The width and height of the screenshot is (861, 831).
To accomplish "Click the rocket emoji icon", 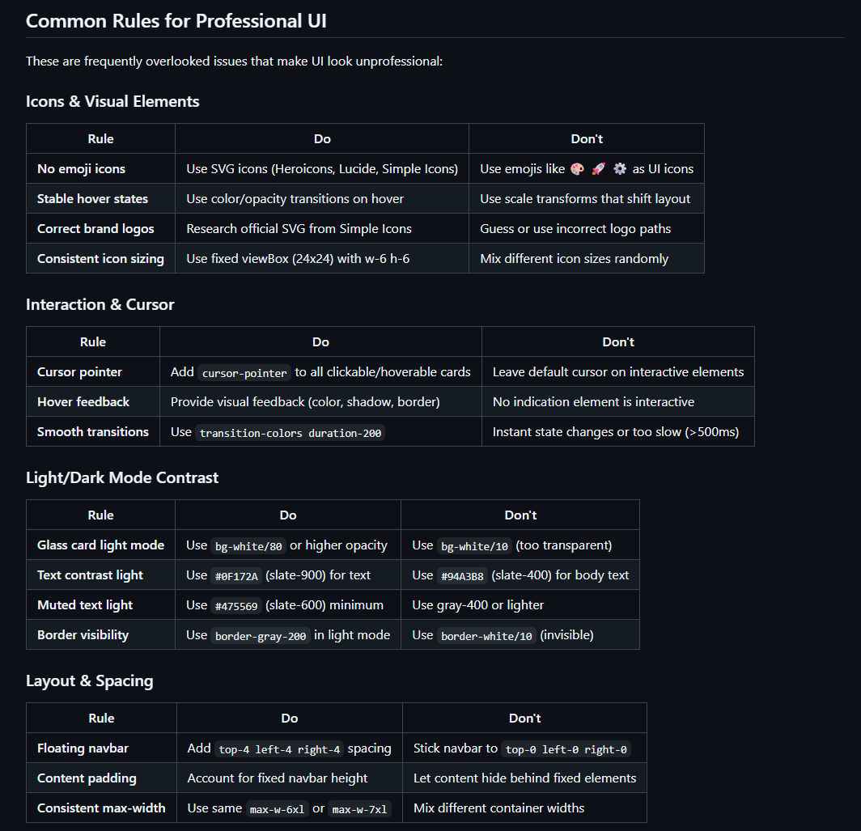I will (x=599, y=169).
